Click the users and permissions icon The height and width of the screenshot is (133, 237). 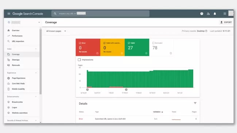click(x=208, y=13)
